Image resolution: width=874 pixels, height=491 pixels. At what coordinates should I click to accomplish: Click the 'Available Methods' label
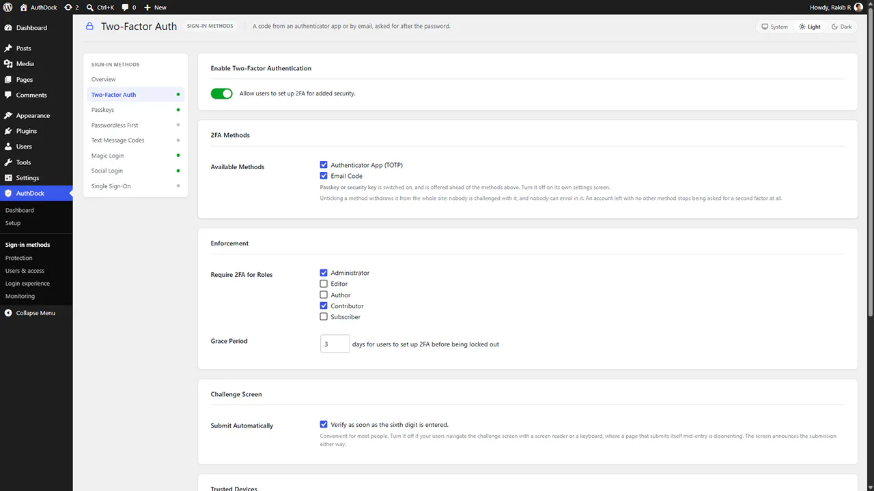238,167
